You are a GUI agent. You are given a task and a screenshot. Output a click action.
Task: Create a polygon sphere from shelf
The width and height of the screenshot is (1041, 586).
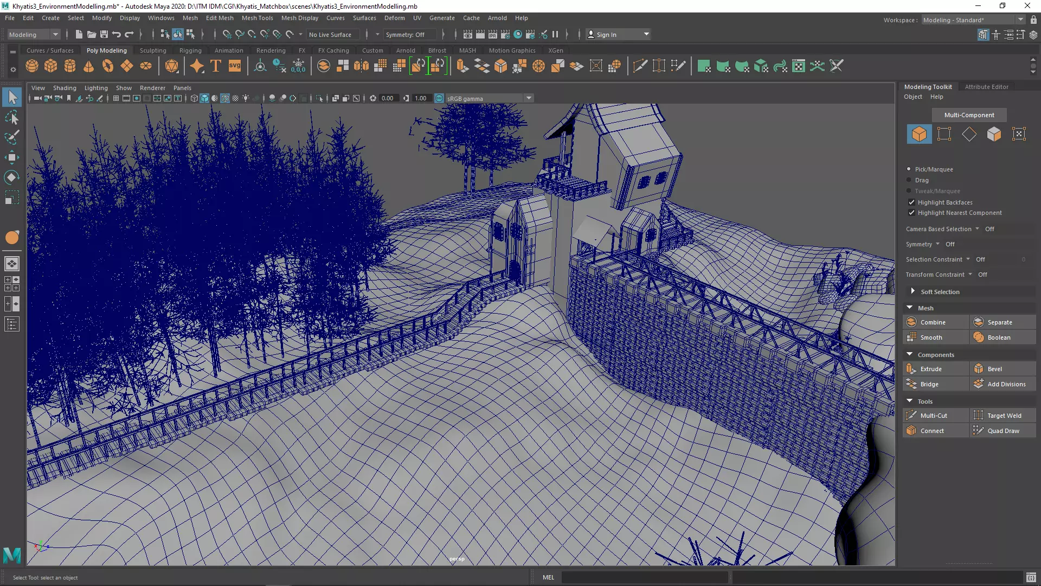32,66
